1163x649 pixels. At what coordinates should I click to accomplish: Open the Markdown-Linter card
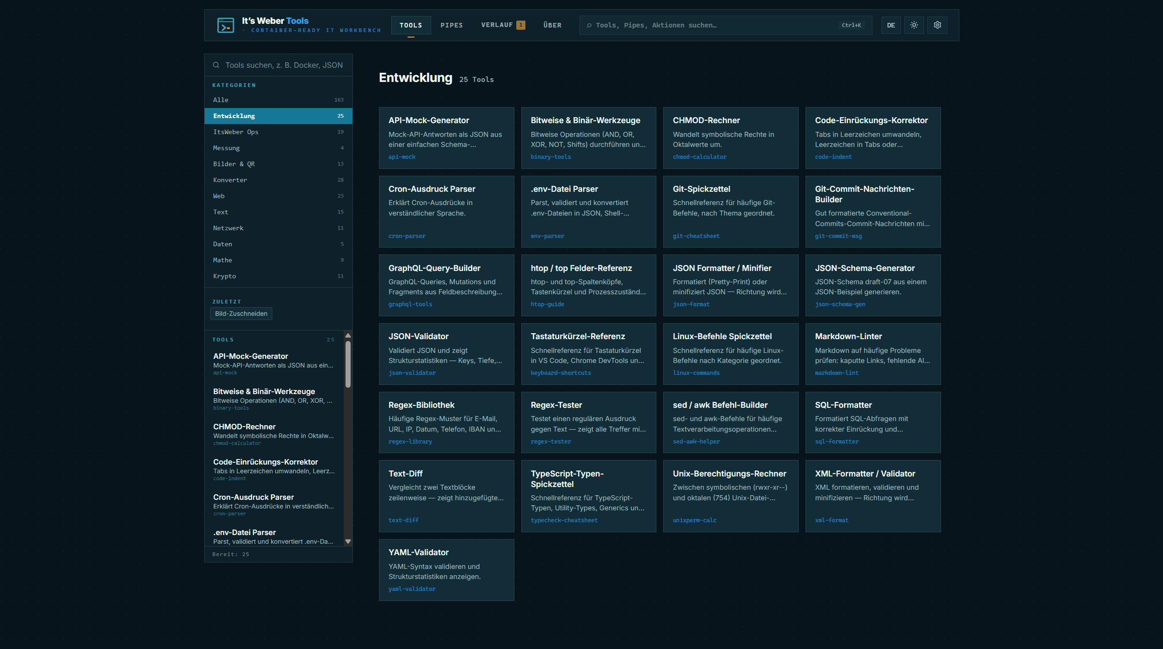point(873,354)
